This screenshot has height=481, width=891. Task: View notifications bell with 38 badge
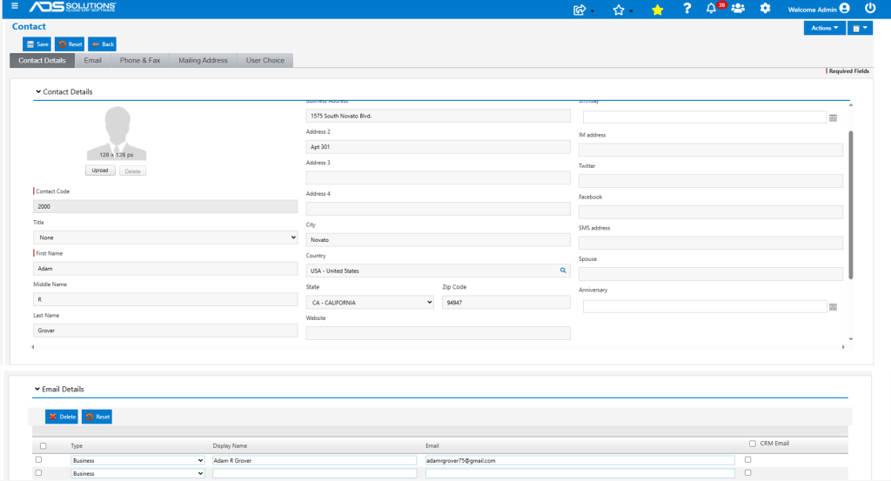tap(711, 9)
